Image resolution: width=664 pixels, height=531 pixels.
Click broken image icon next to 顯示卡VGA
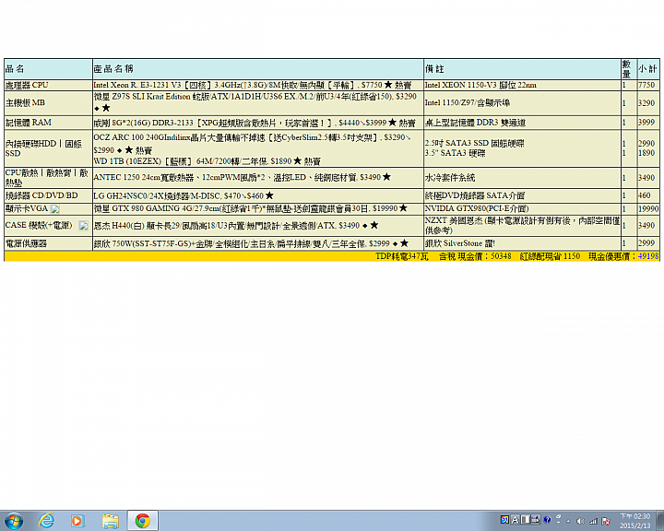click(x=55, y=209)
